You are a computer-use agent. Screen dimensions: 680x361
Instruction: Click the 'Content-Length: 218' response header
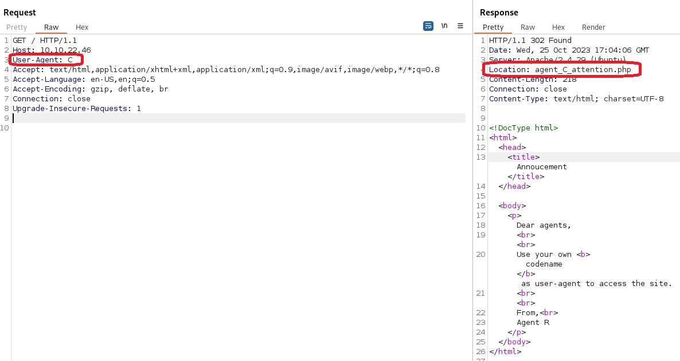[533, 79]
